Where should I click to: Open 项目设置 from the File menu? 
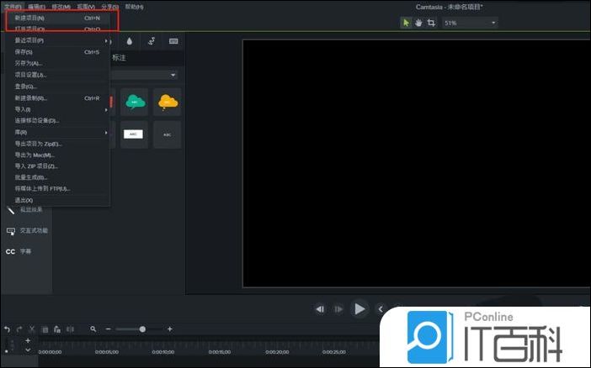(x=57, y=75)
